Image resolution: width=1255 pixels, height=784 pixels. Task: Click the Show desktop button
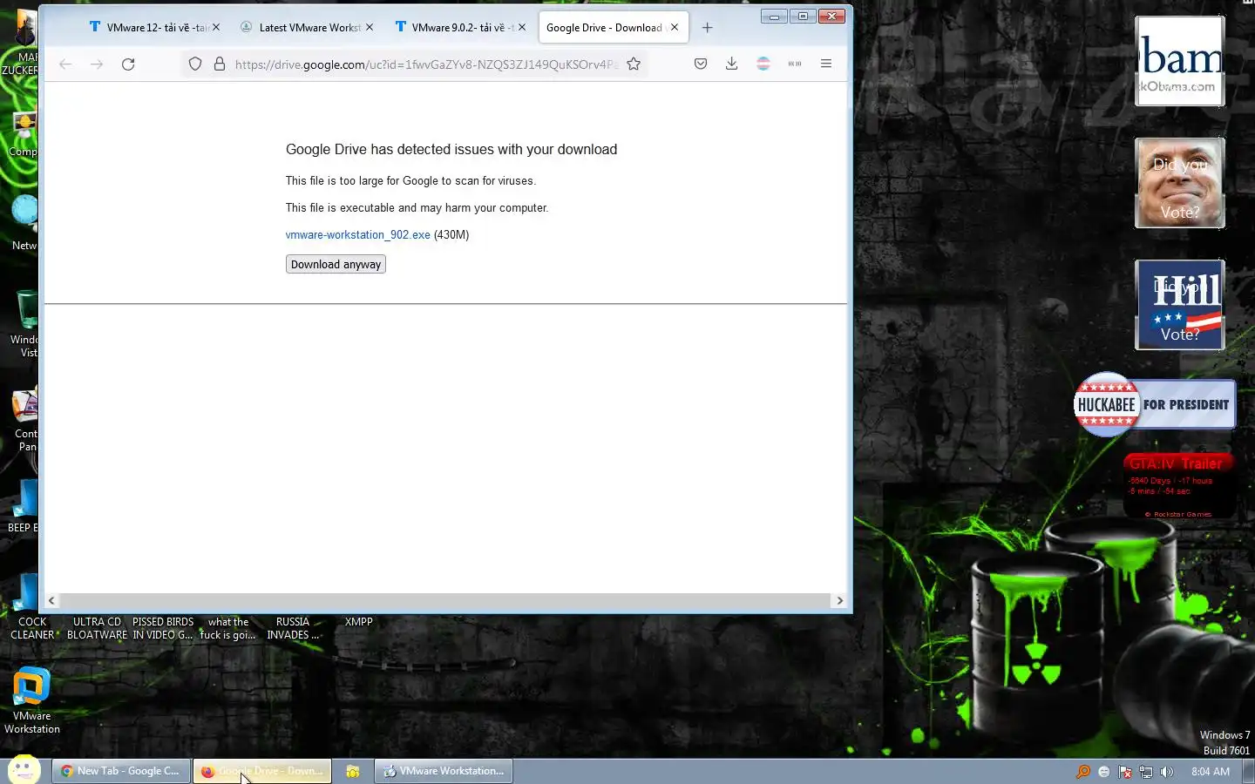[x=1248, y=771]
